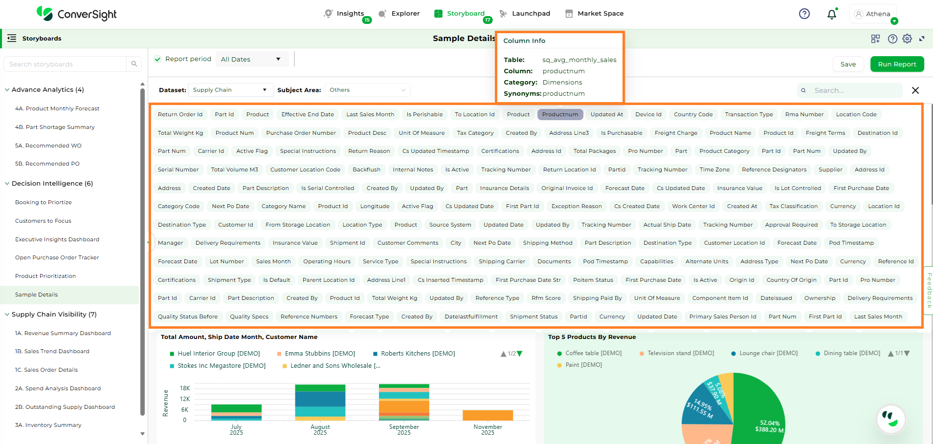The image size is (933, 444).
Task: Click the Run Report button
Action: pos(896,64)
